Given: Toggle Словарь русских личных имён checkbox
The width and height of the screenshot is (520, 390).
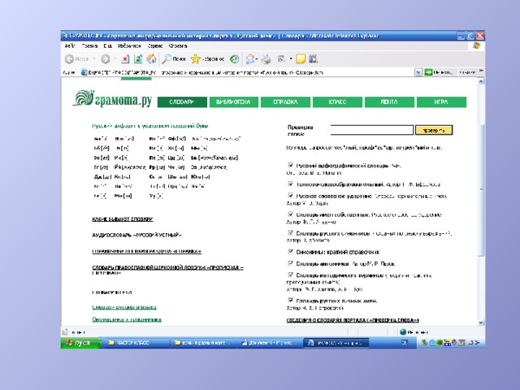Looking at the screenshot, I should (x=291, y=300).
